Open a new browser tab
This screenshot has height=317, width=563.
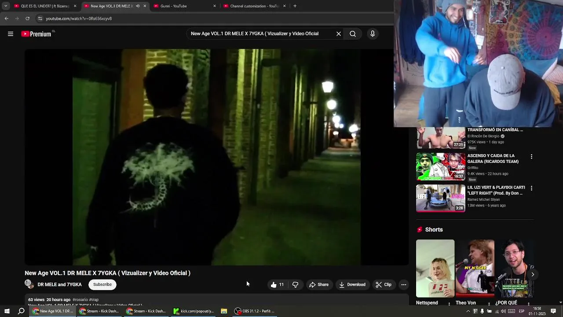click(x=295, y=6)
